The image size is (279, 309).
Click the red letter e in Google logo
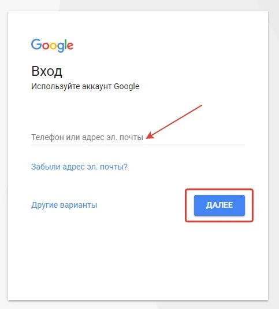[70, 46]
